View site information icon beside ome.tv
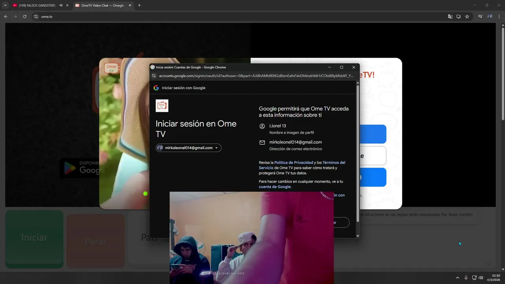 point(36,17)
